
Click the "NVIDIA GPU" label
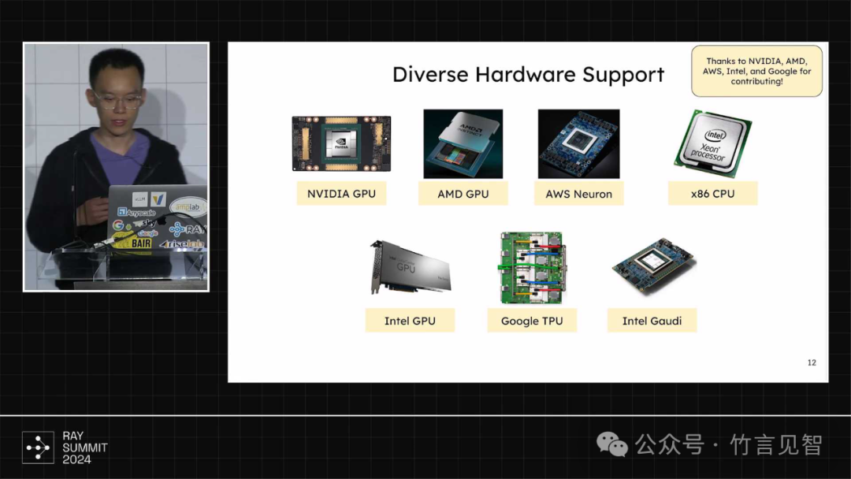click(341, 194)
